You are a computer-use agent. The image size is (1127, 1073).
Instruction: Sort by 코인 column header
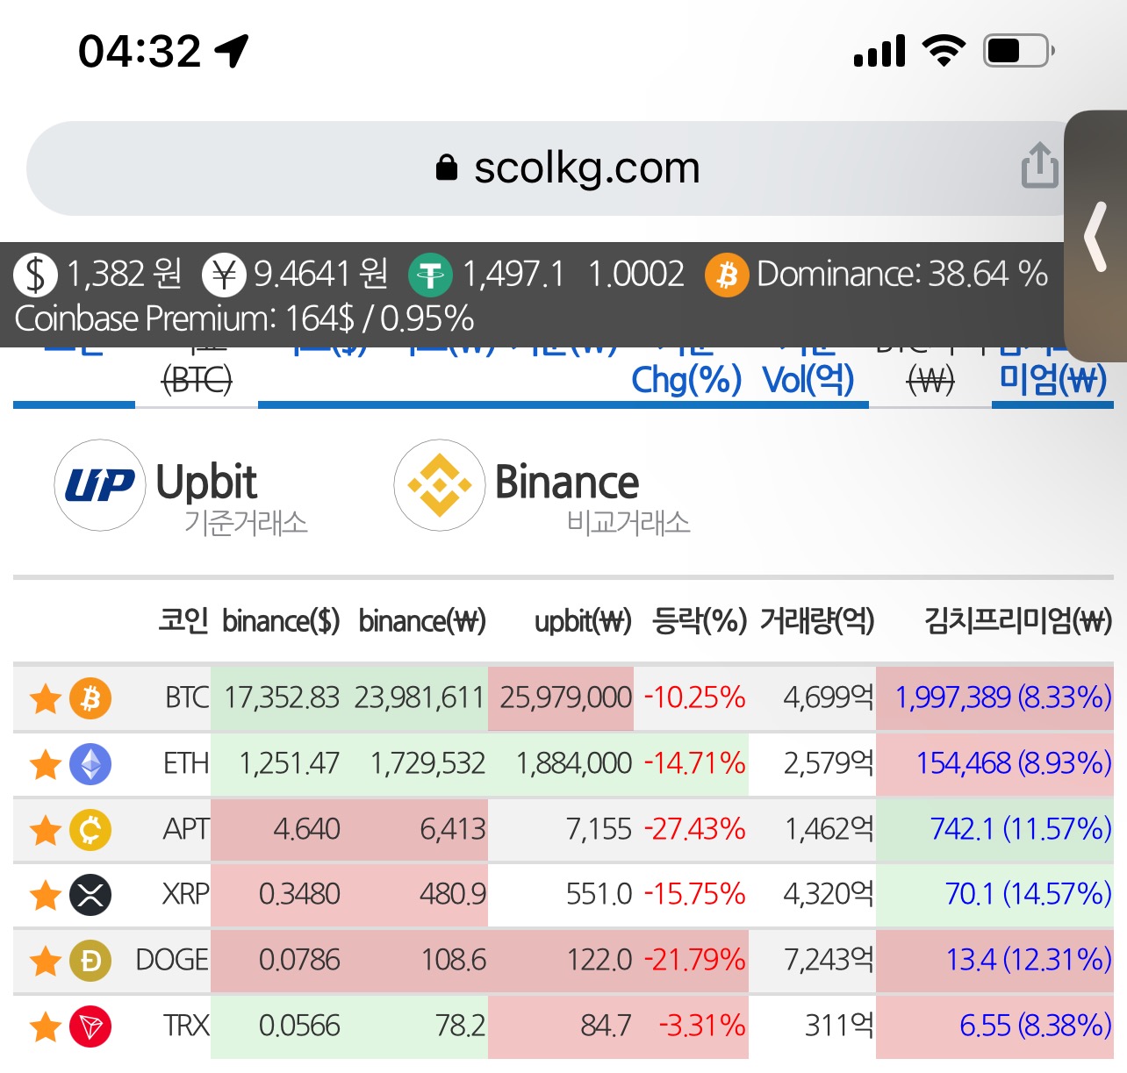click(x=183, y=620)
